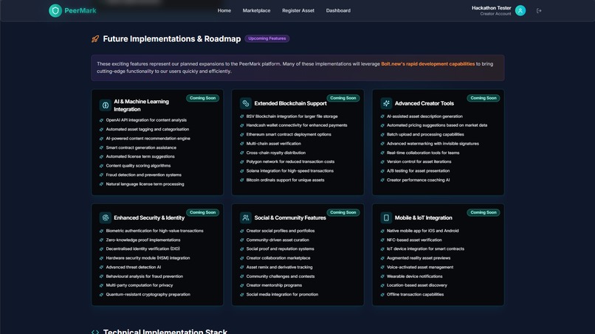Open the Marketplace nav item

256,10
